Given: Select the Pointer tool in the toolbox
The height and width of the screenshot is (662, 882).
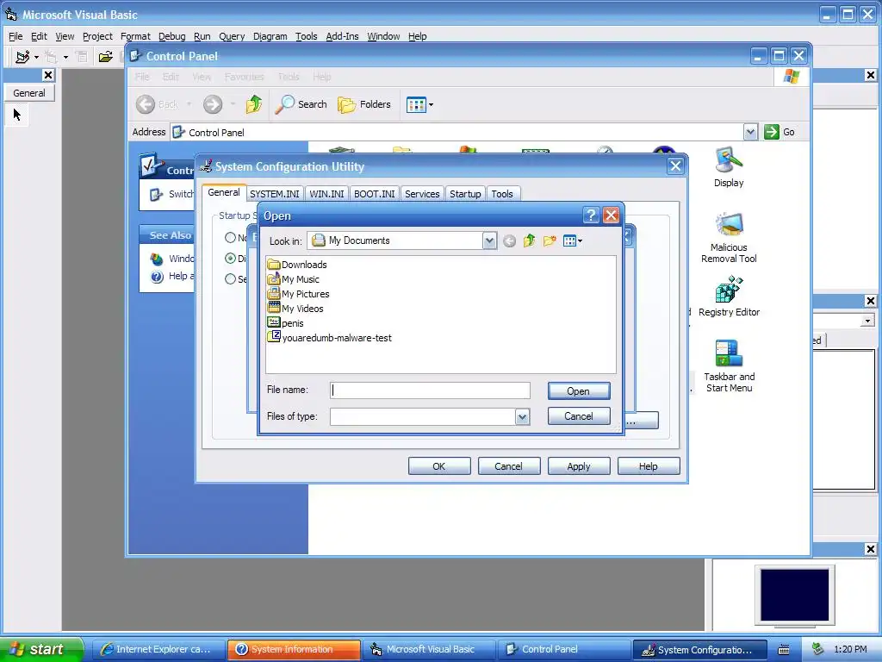Looking at the screenshot, I should (17, 115).
